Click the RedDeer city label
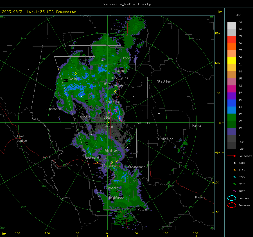Image resolution: width=253 pixels, height=237 pixels. [x=119, y=85]
